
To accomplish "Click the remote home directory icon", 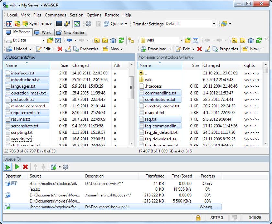I will [x=251, y=40].
